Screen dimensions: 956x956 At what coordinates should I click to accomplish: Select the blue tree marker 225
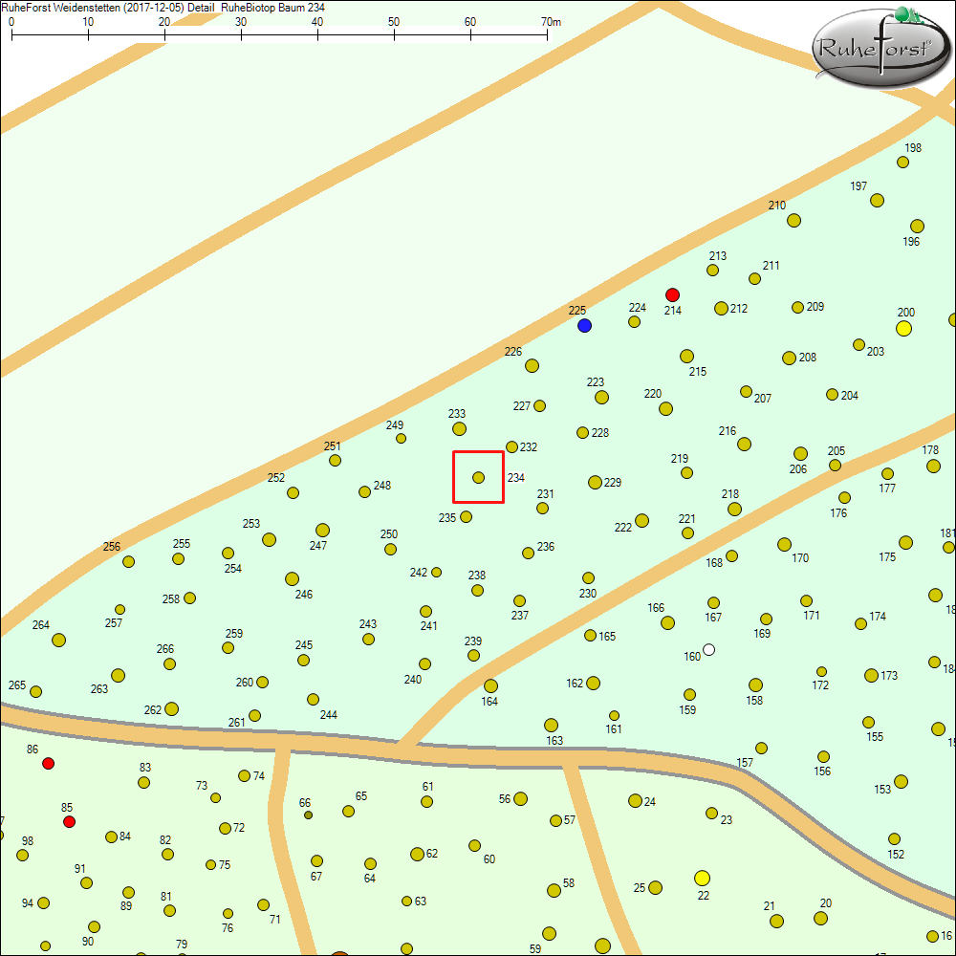pyautogui.click(x=584, y=325)
